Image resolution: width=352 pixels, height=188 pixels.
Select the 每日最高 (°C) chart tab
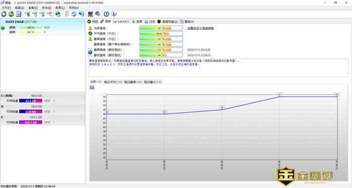coord(133,82)
